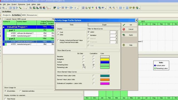Switch to the WBS tab

[24, 15]
